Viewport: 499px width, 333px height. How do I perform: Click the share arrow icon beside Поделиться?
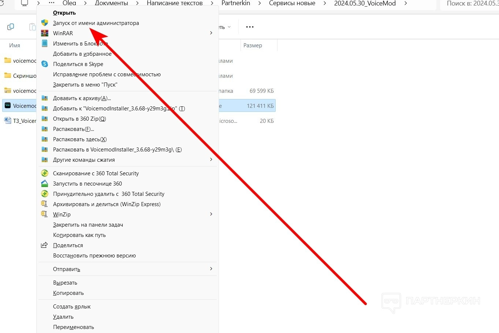(44, 245)
